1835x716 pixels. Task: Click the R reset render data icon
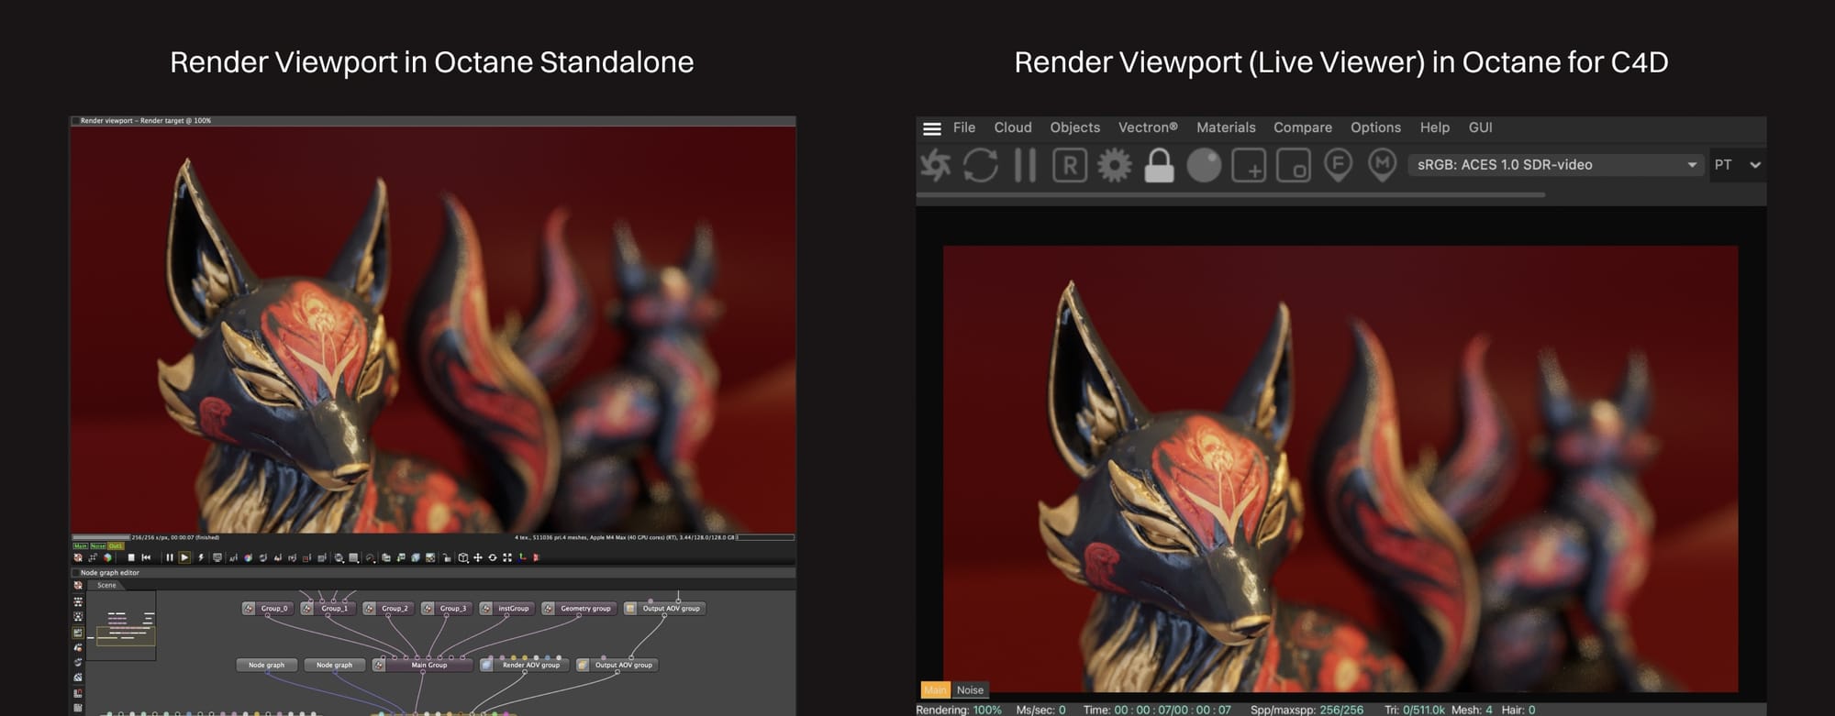click(x=1070, y=165)
